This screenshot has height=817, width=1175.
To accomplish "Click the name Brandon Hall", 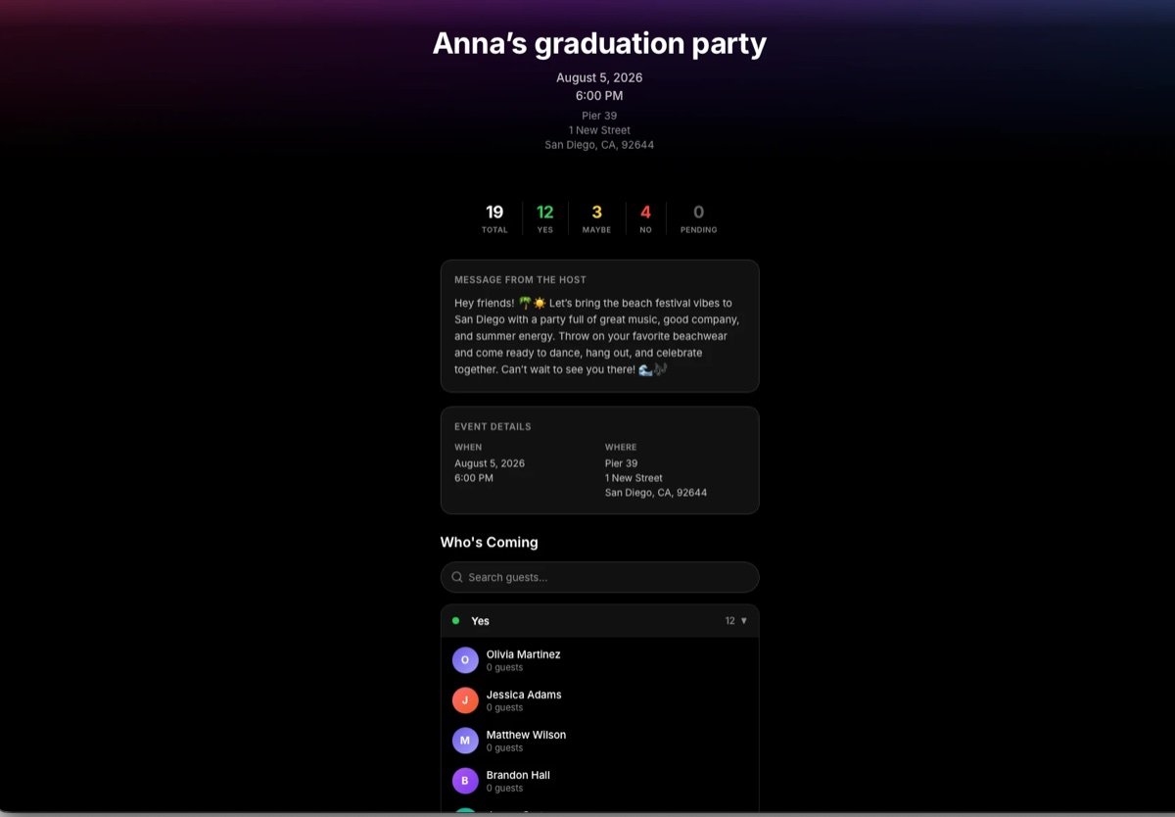I will point(518,775).
